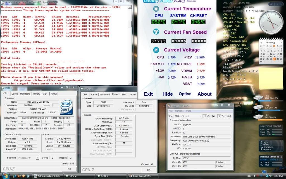Click the Current Fan Speed icon
The width and height of the screenshot is (286, 179).
click(x=156, y=32)
